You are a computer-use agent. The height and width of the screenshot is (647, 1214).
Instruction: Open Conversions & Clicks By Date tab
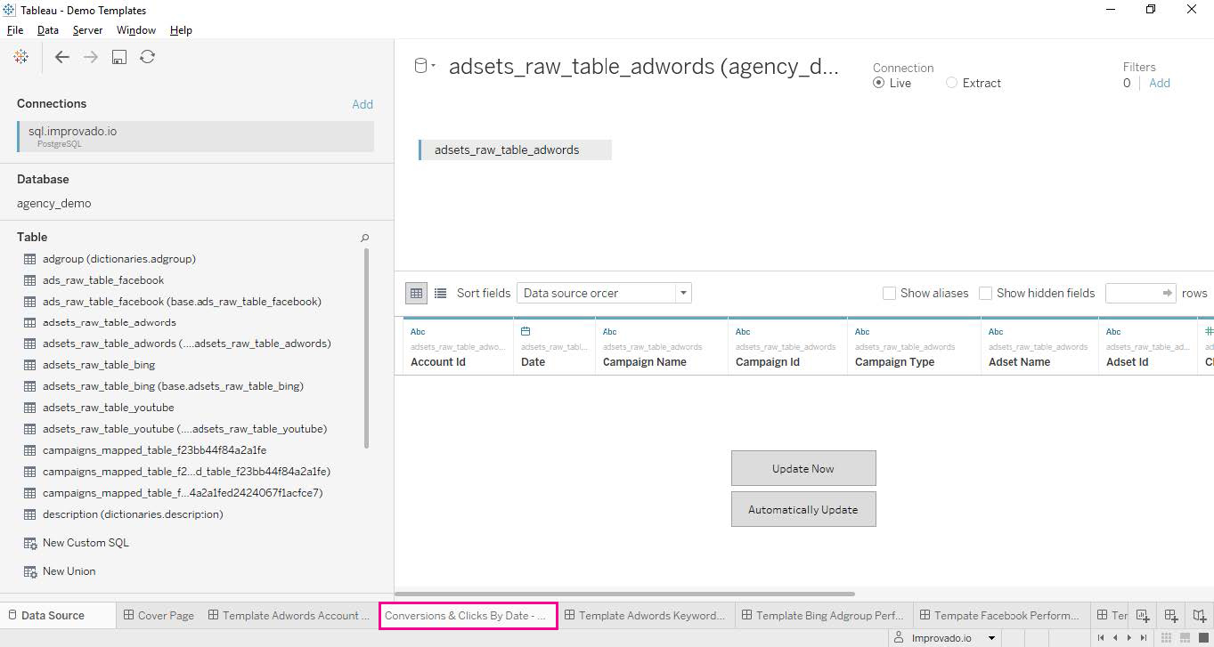pyautogui.click(x=468, y=615)
